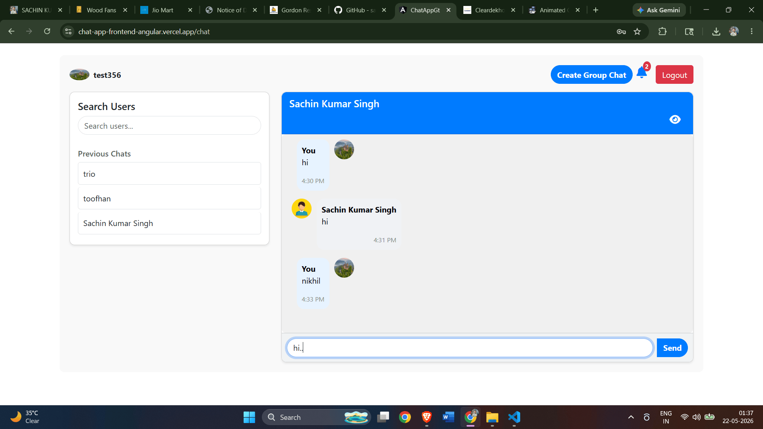763x429 pixels.
Task: Open the tab search camera icon
Action: coord(689,31)
